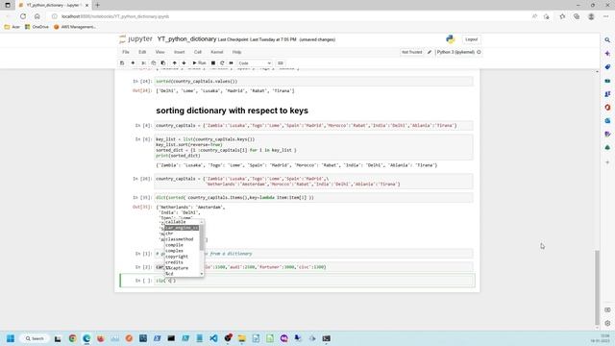The height and width of the screenshot is (346, 615).
Task: Paste cells below via toolbar icon
Action: tap(163, 62)
